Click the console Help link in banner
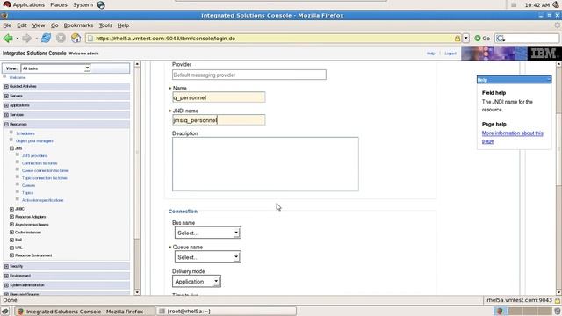This screenshot has height=316, width=562. click(x=430, y=54)
